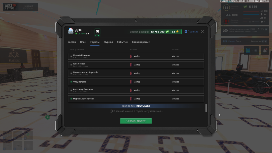272x153 pixels.
Task: Close the faction panel with X
Action: click(x=202, y=31)
